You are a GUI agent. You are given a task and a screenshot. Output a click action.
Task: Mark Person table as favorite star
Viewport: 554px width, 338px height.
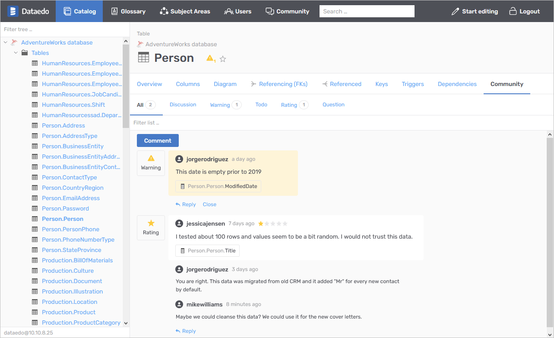coord(223,59)
